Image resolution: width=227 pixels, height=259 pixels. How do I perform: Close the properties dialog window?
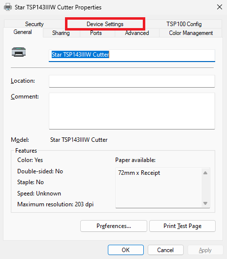pyautogui.click(x=220, y=7)
